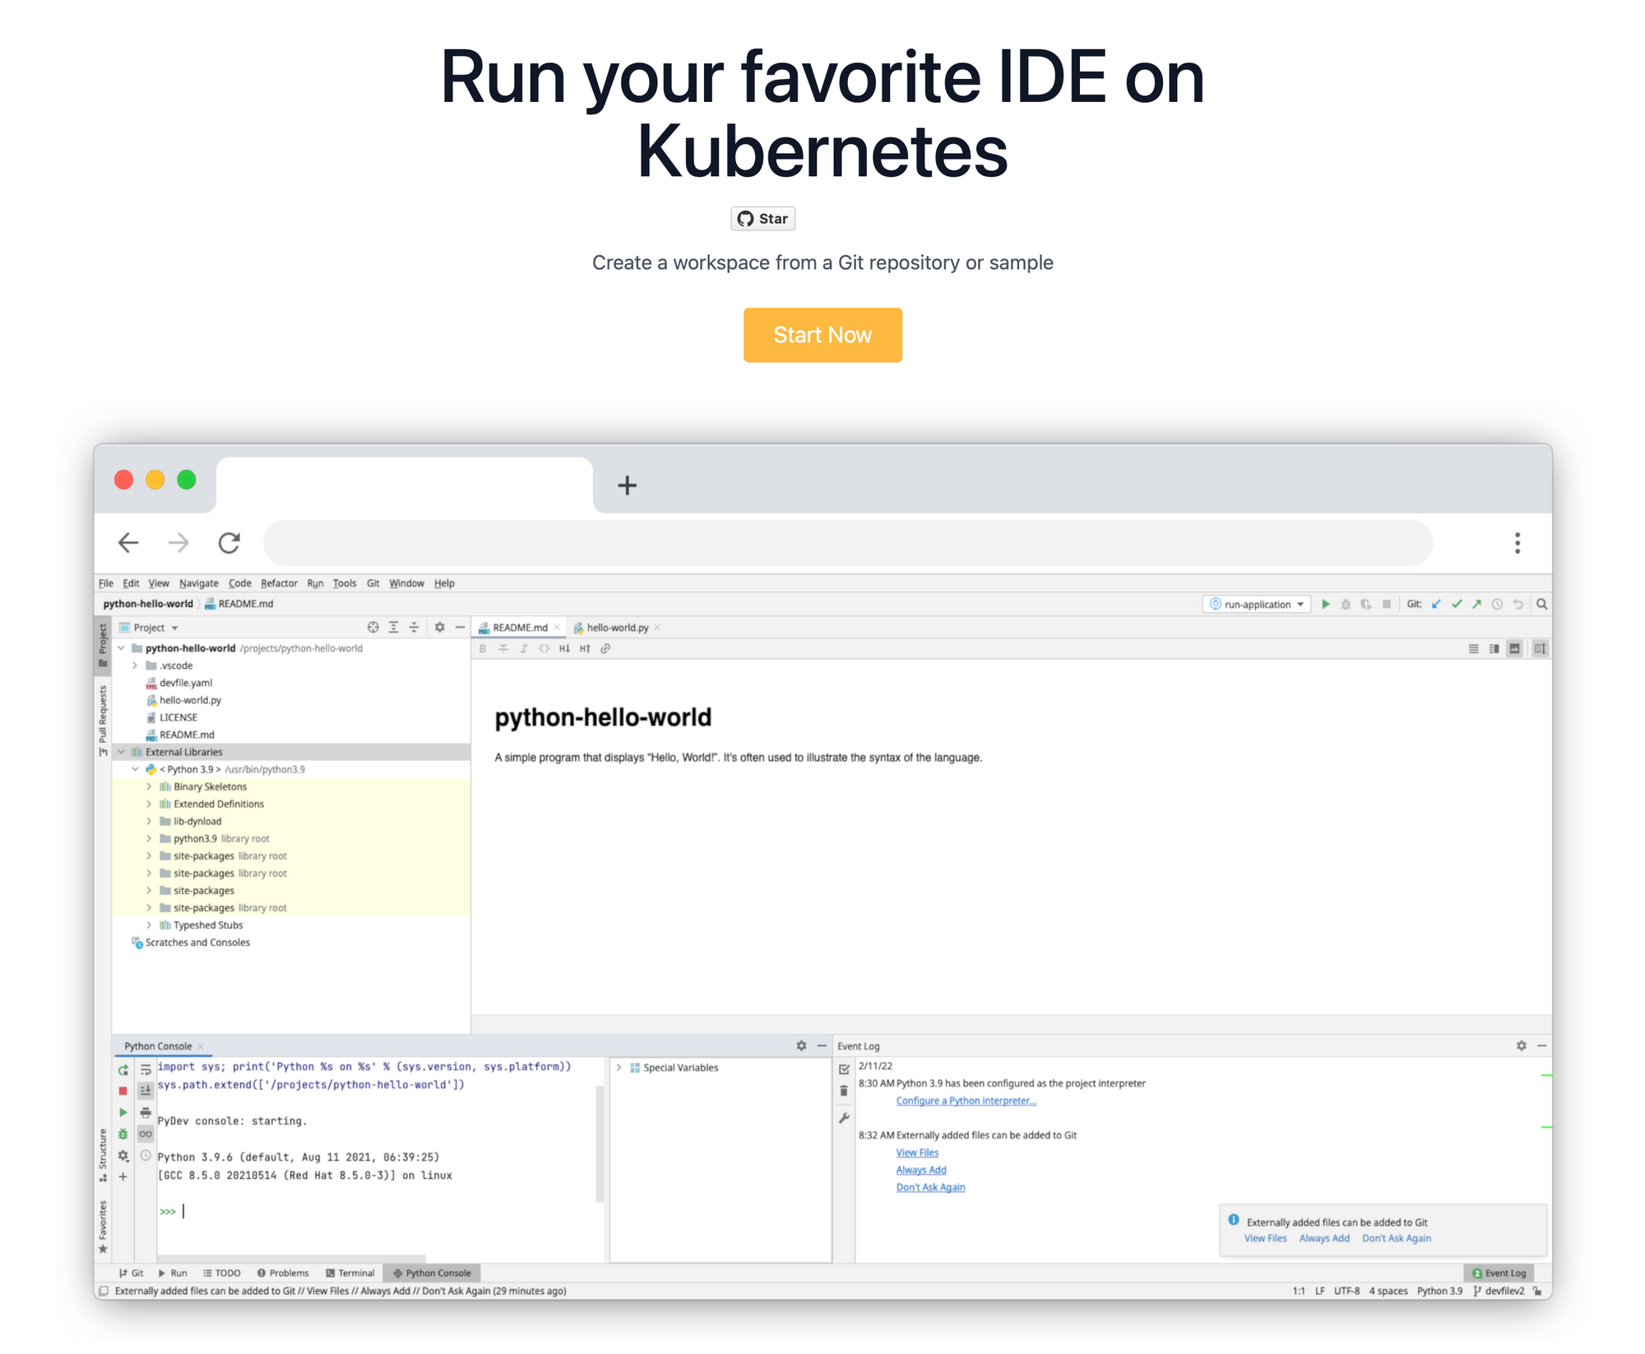The image size is (1645, 1354).
Task: Click the print icon in Python Console
Action: pos(146,1113)
